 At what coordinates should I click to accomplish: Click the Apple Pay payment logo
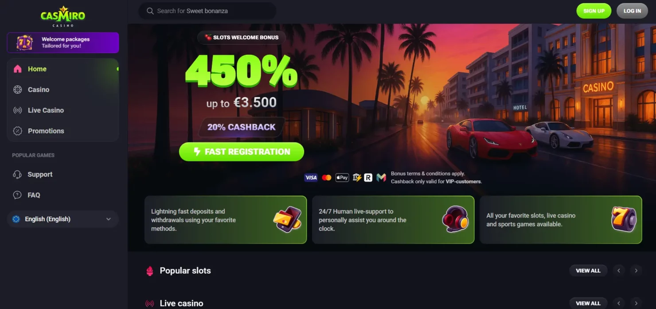coord(342,178)
